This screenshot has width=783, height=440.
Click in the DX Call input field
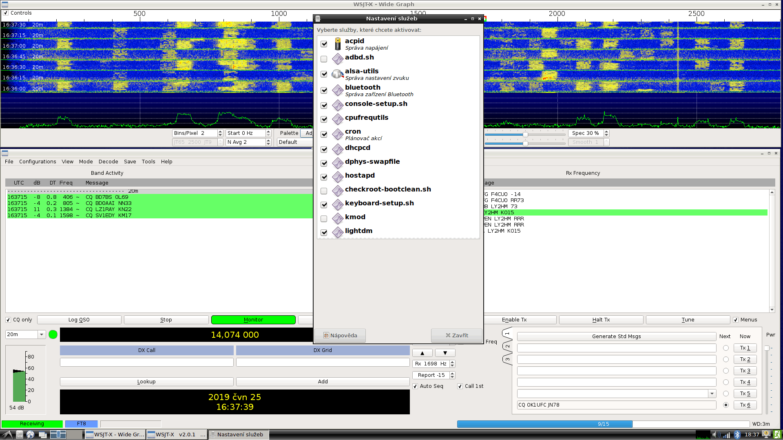click(146, 362)
